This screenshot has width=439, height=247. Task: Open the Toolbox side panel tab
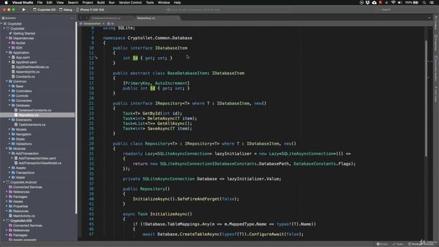pos(436,23)
